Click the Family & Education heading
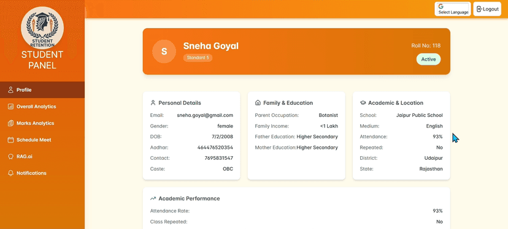The height and width of the screenshot is (229, 508). click(288, 103)
